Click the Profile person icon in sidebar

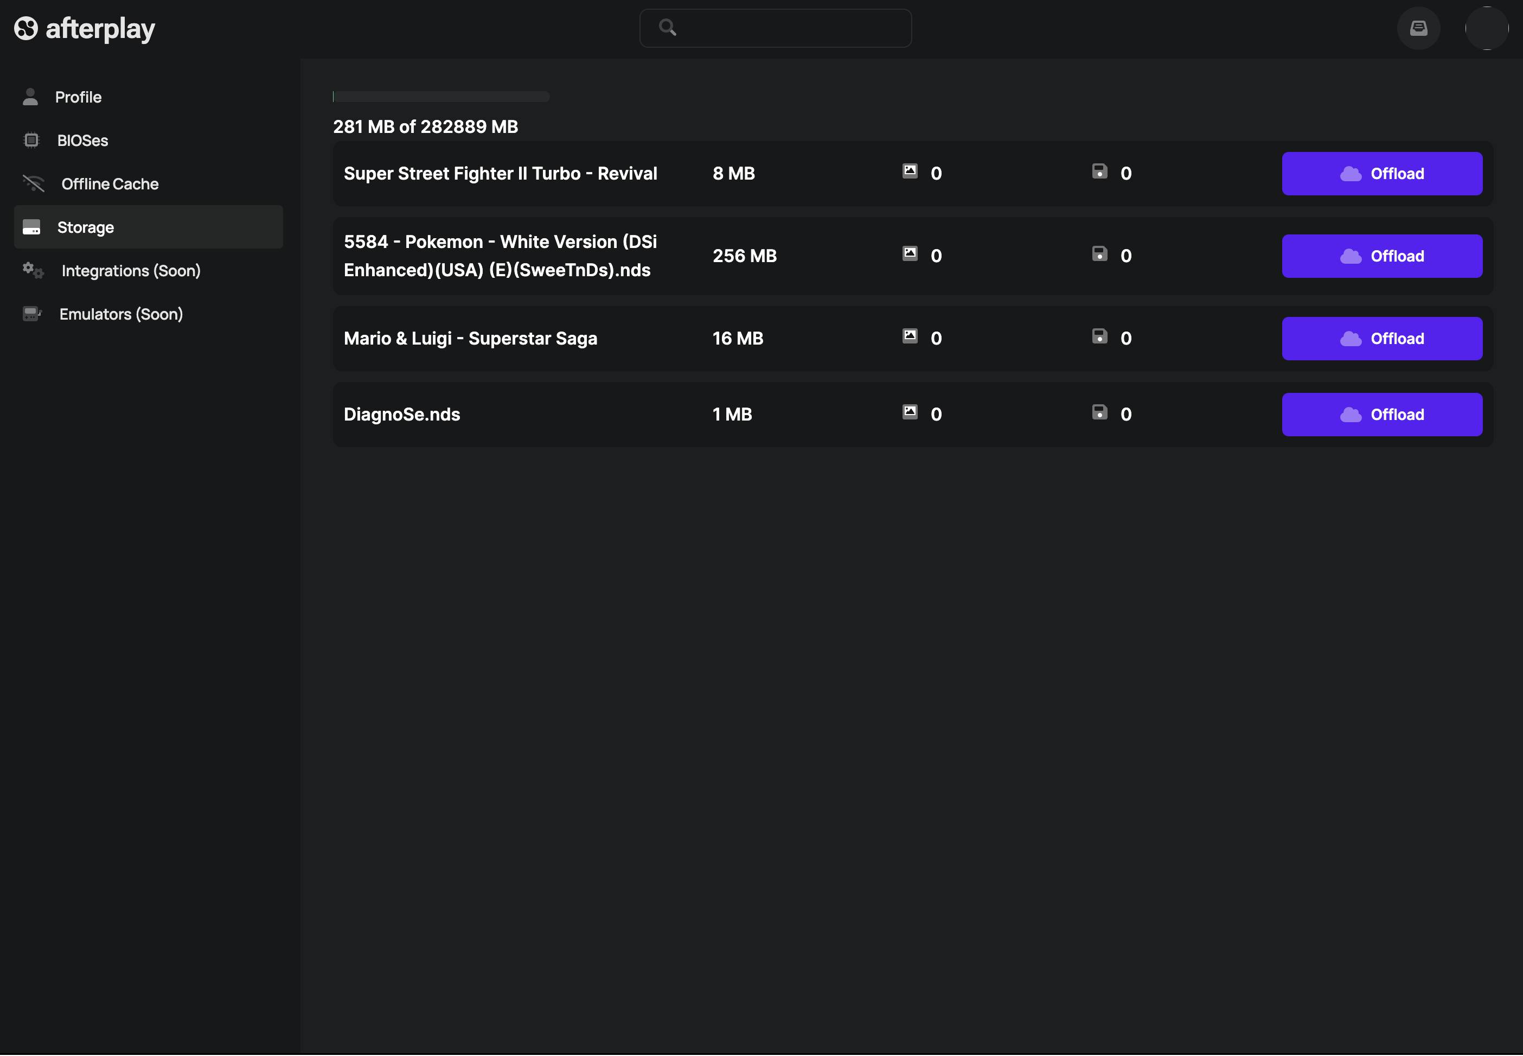click(30, 97)
